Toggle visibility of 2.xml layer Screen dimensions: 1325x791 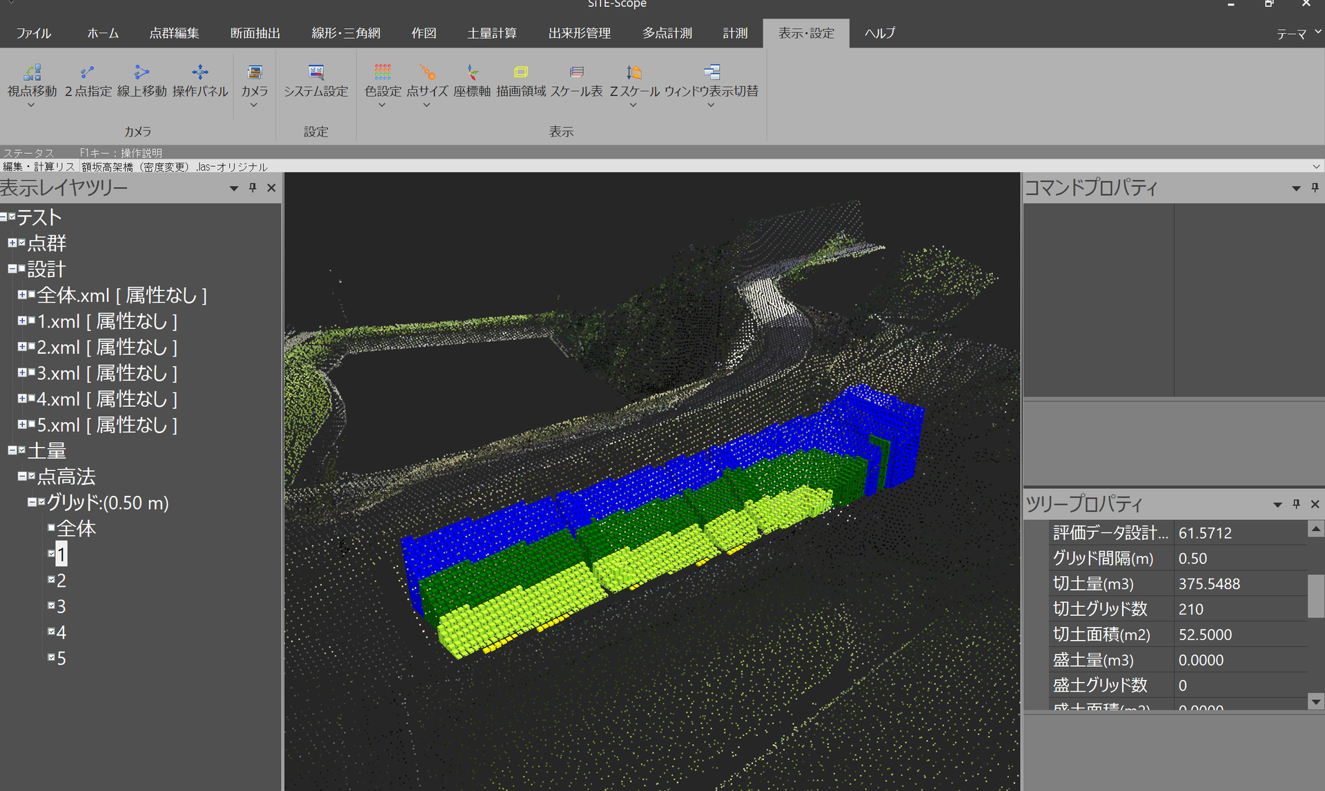point(32,346)
